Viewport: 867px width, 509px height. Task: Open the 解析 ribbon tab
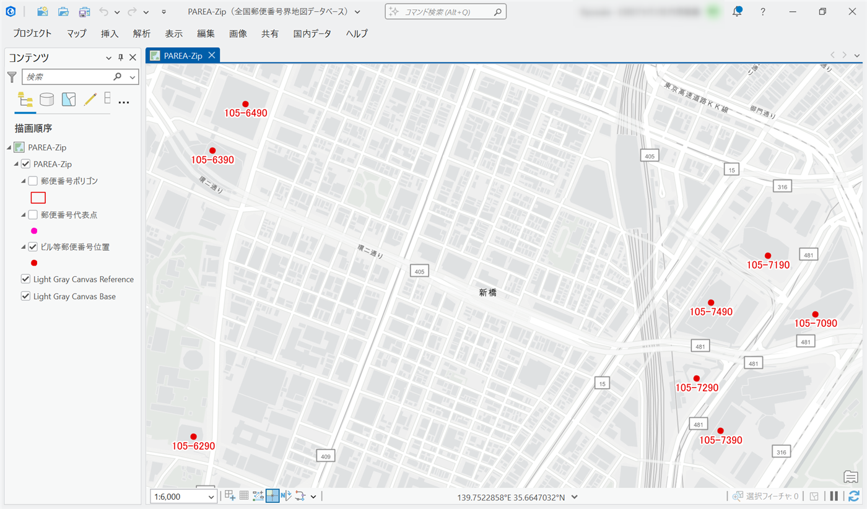[x=142, y=33]
